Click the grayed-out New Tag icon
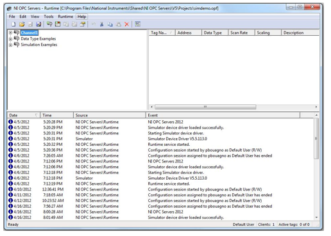 click(x=74, y=24)
